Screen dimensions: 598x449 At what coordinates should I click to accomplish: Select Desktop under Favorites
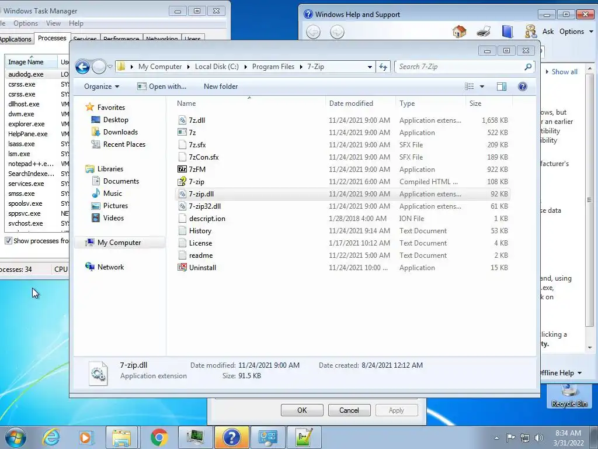click(116, 120)
